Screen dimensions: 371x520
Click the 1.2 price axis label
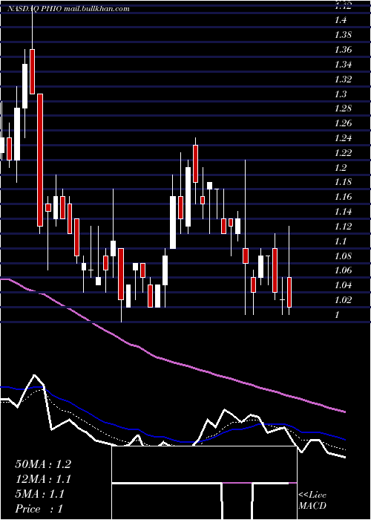(x=341, y=167)
